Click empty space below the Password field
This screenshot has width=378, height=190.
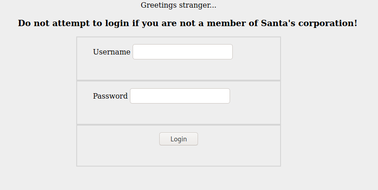[x=178, y=114]
